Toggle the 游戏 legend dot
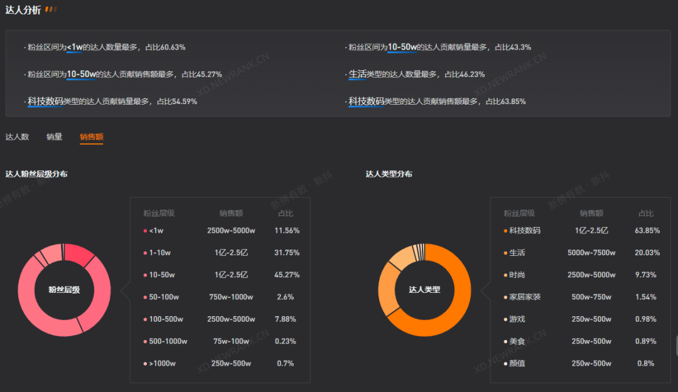Screen dimensions: 678x392 (505, 319)
